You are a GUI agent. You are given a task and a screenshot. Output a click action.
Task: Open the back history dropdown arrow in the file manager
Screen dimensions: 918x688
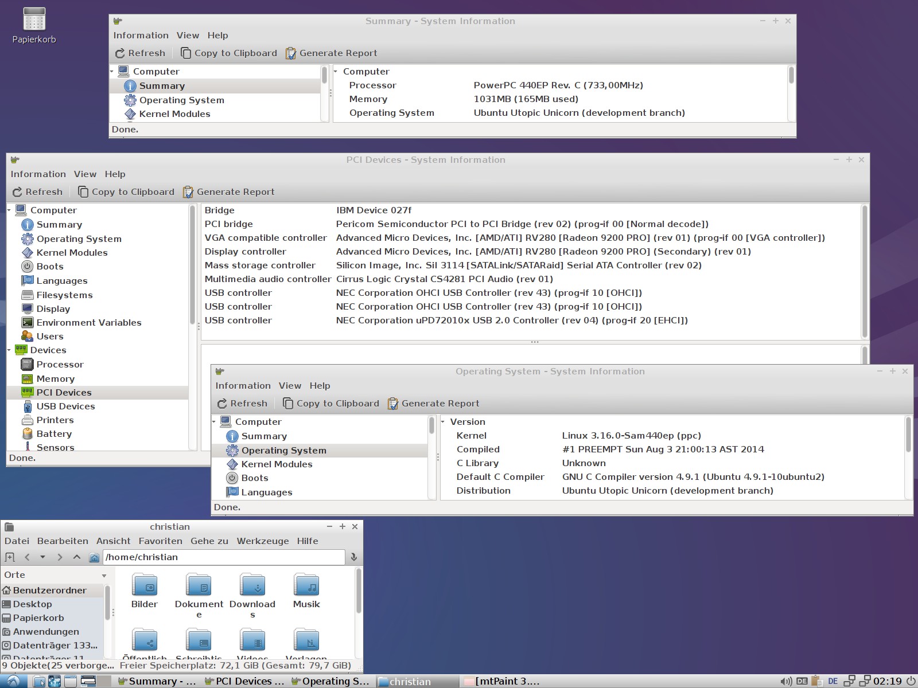pos(42,557)
